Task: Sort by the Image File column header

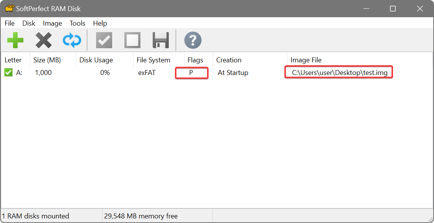Action: pyautogui.click(x=360, y=60)
